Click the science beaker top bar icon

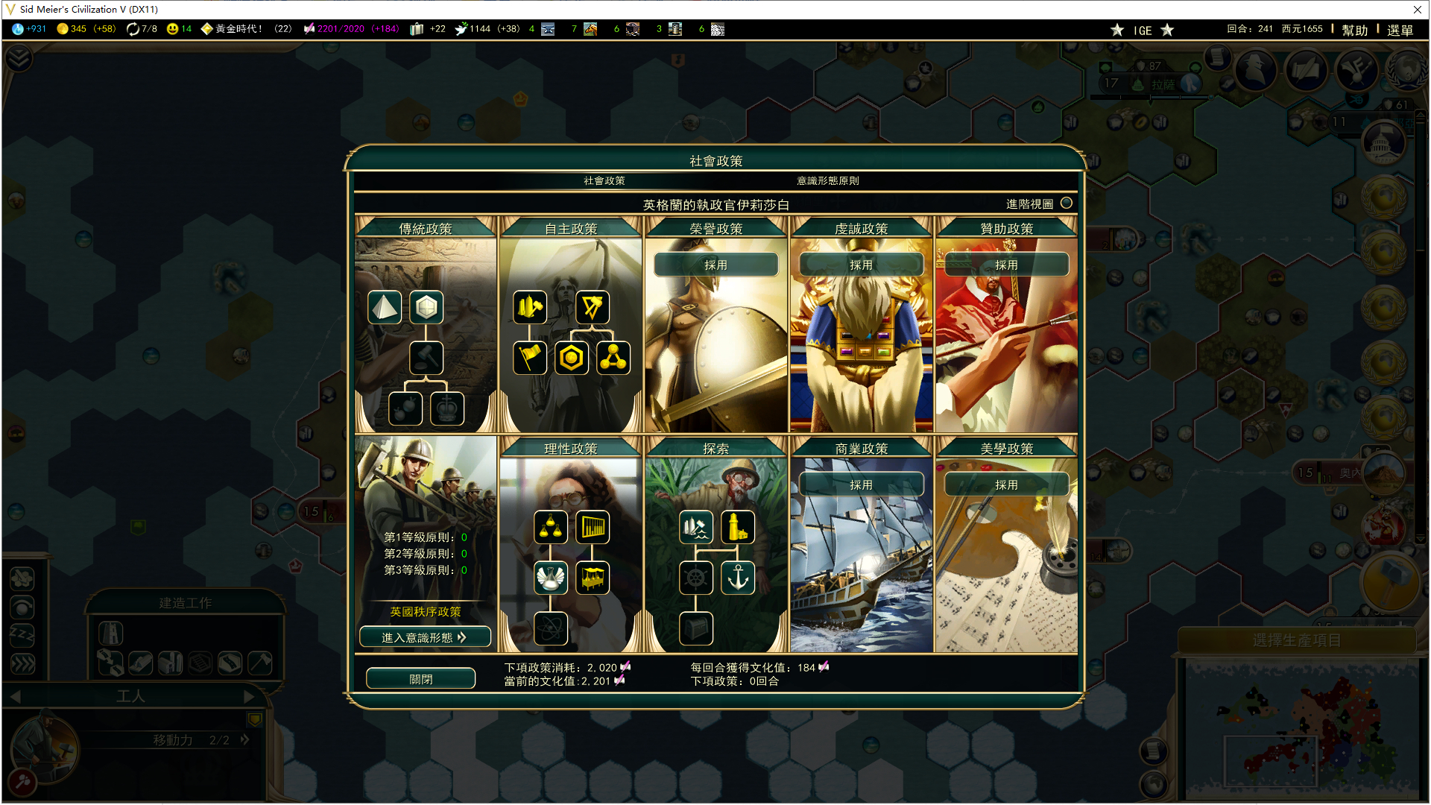point(18,29)
